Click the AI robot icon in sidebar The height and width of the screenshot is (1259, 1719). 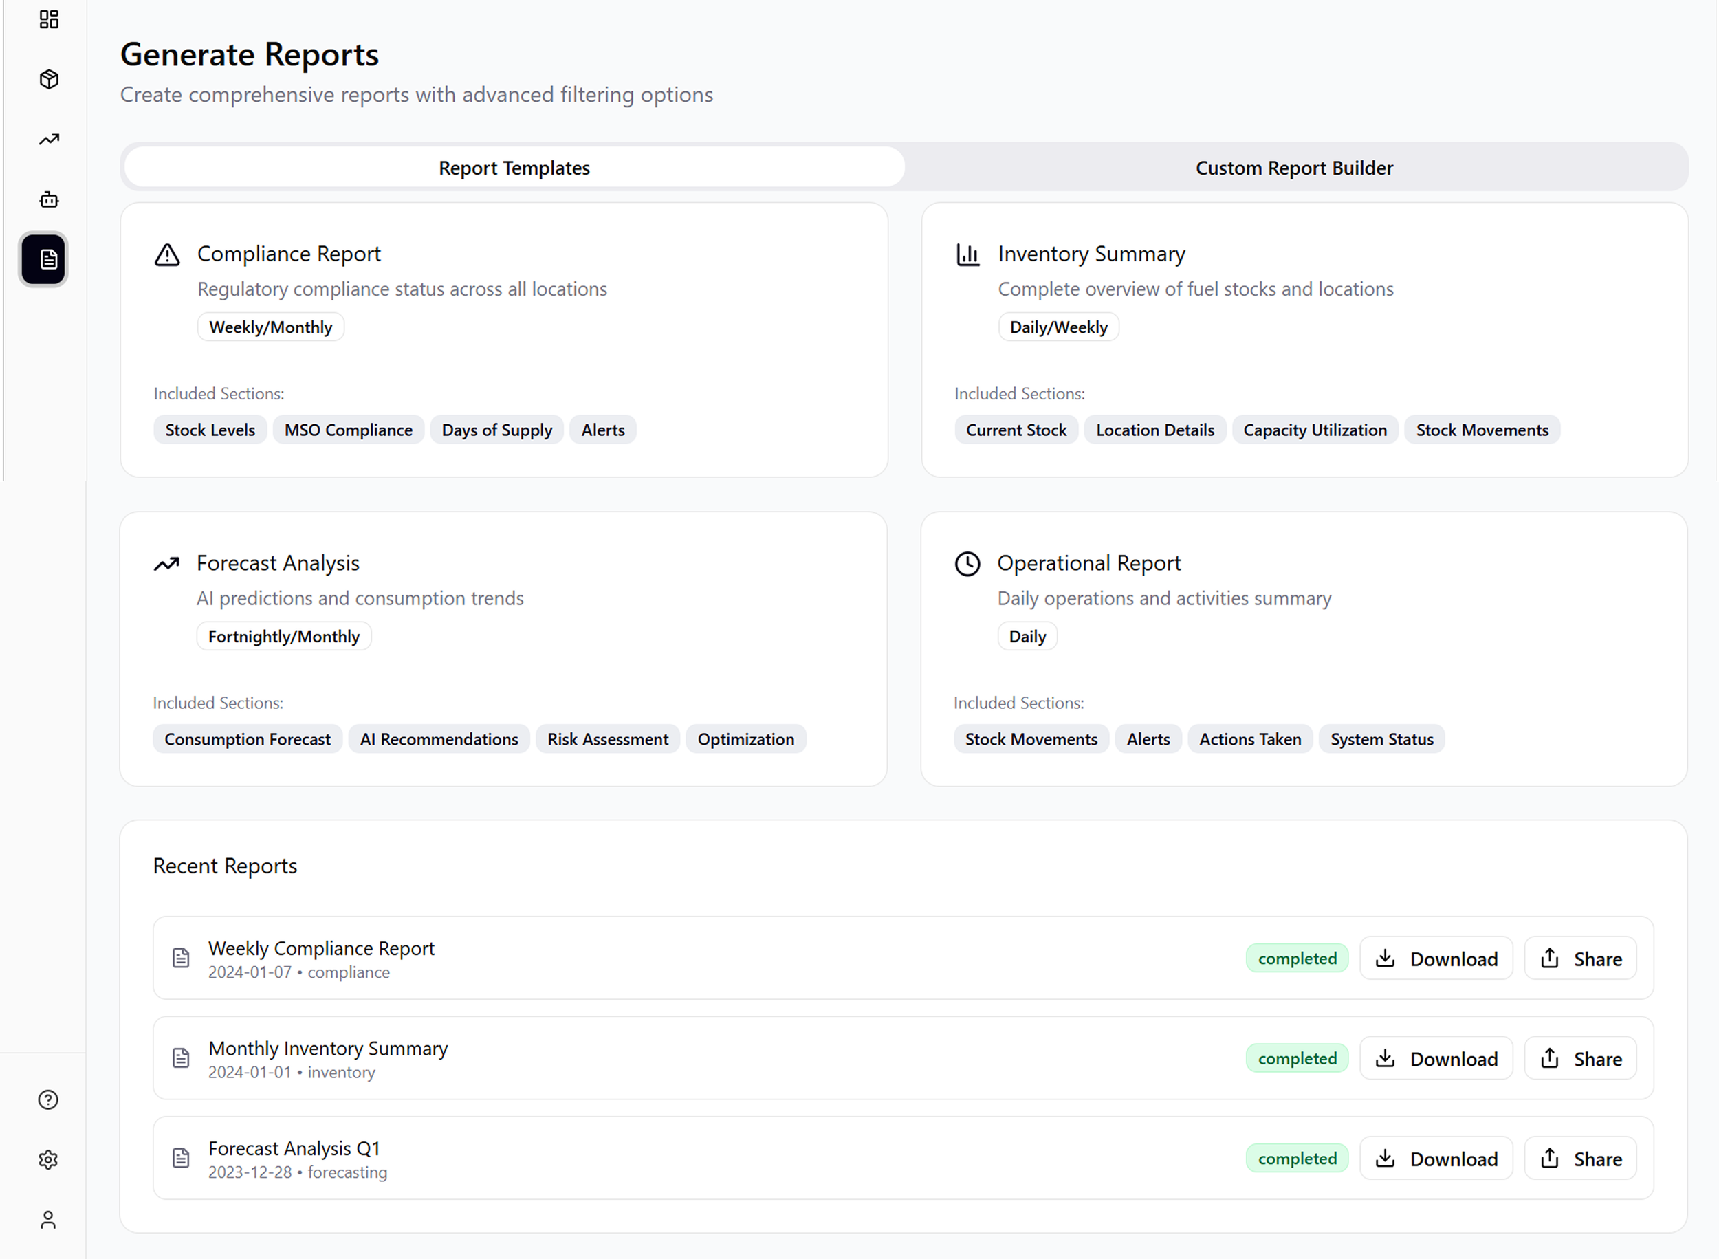tap(49, 199)
